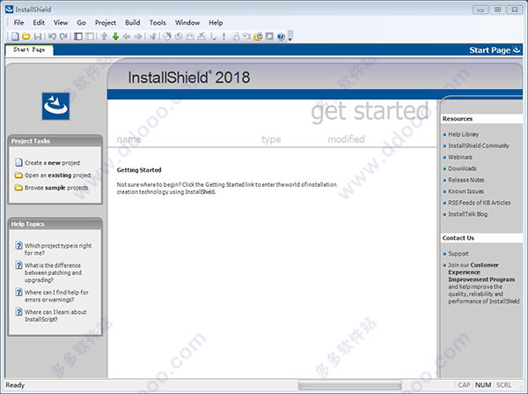Viewport: 528px width, 394px height.
Task: Click help icon beside Which project type is right
Action: (19, 246)
